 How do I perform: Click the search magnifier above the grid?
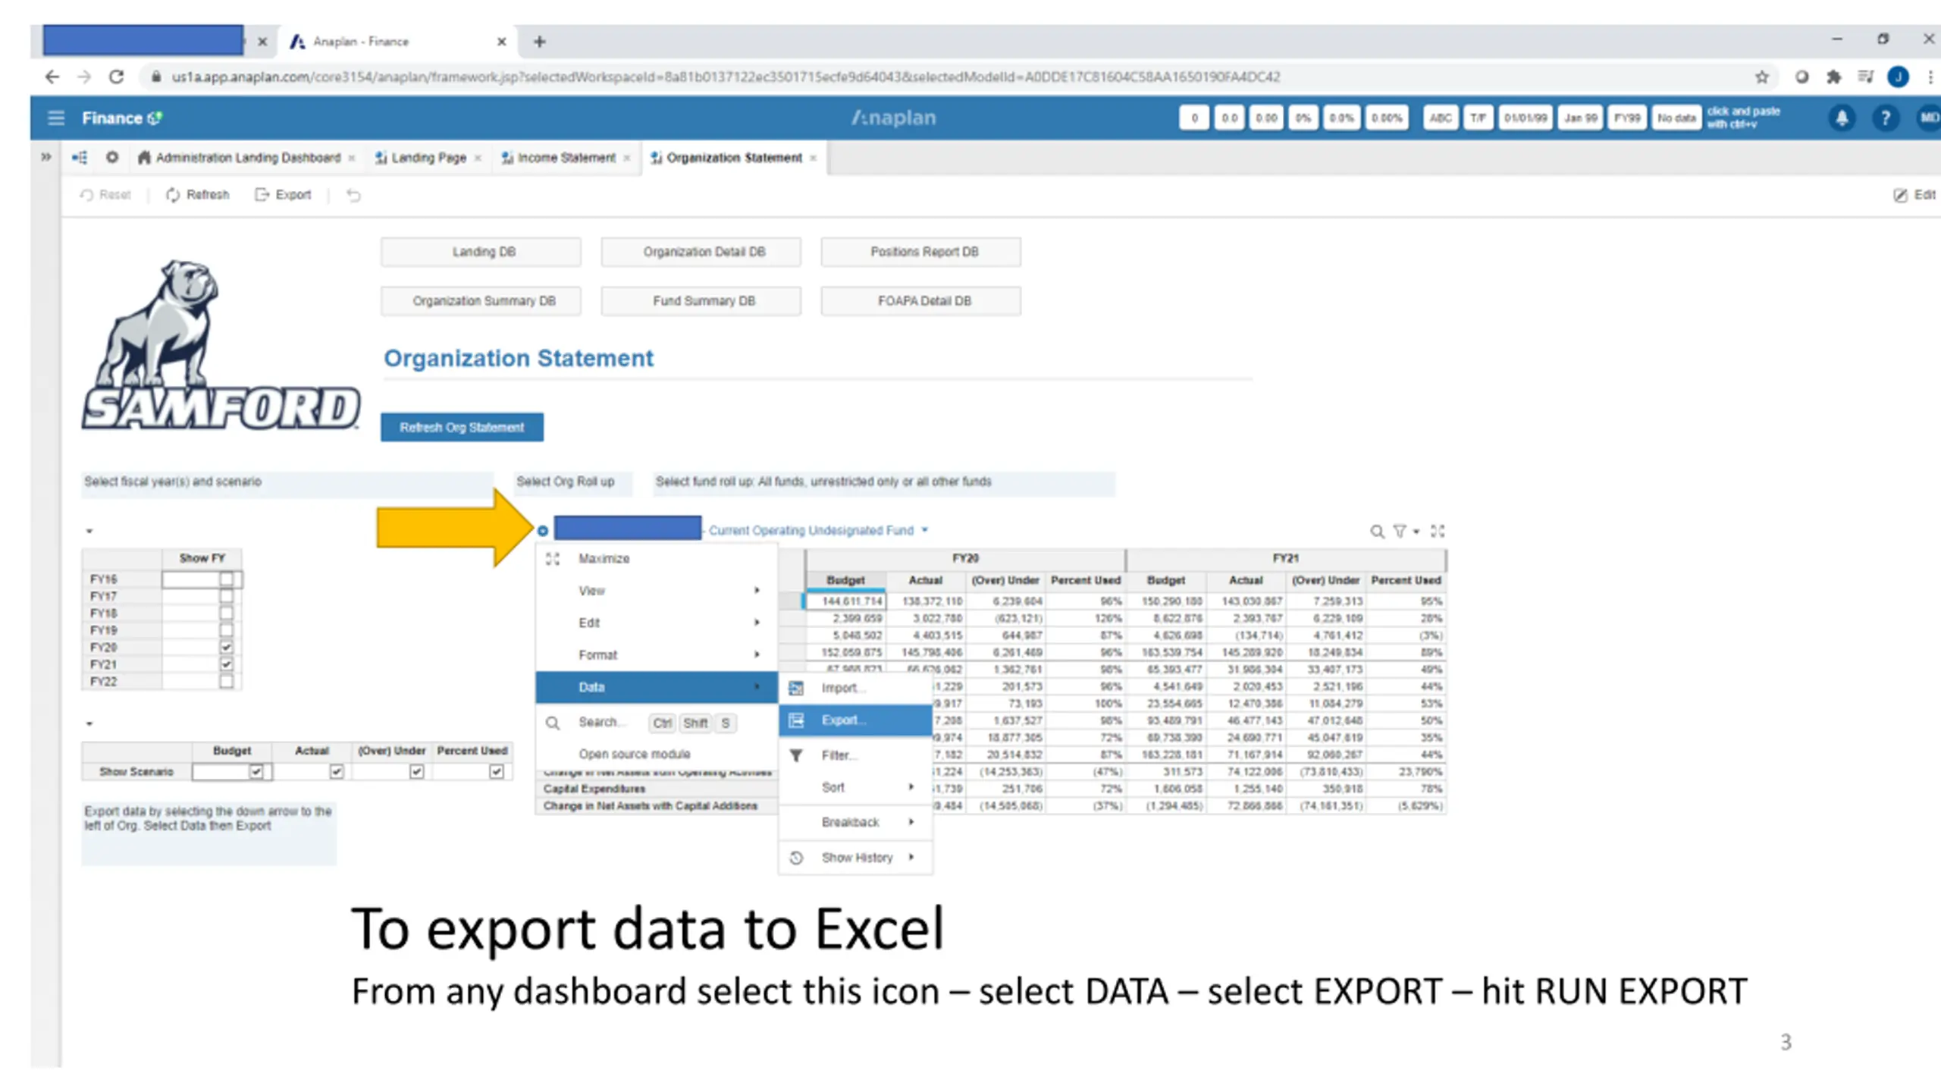pyautogui.click(x=1377, y=532)
